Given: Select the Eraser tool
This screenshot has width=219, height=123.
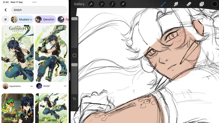Looking at the screenshot, I should [189, 4].
